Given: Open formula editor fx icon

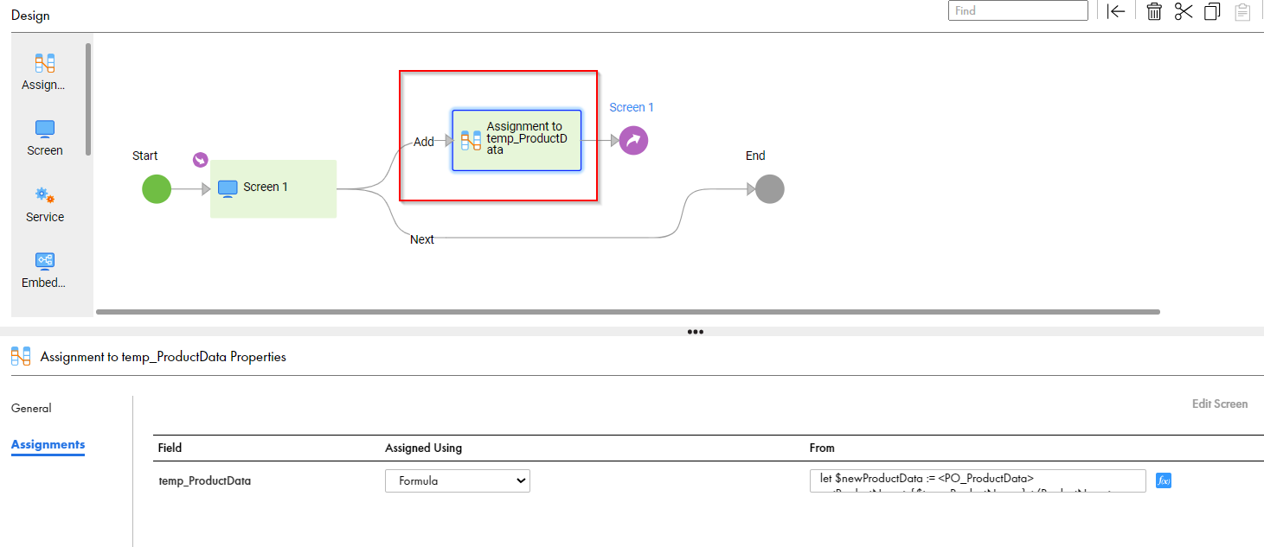Looking at the screenshot, I should (x=1164, y=480).
